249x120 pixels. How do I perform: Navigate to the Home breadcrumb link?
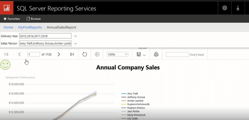point(8,27)
